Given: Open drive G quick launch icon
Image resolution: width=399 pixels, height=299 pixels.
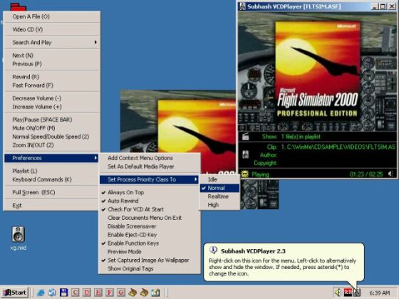Looking at the screenshot, I should [121, 293].
